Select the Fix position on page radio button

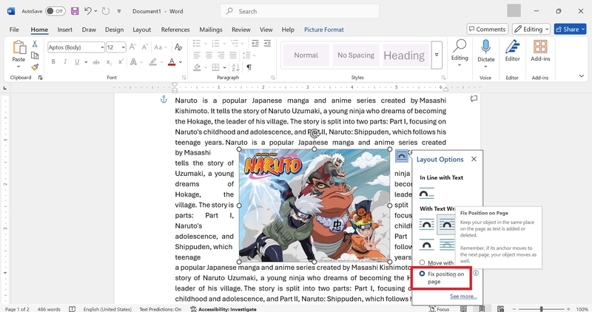[x=422, y=274]
